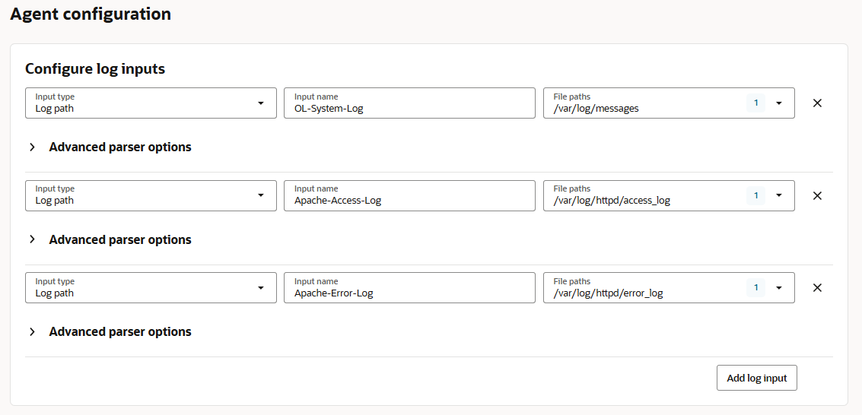862x415 pixels.
Task: Edit the OL-System-Log input name field
Action: pos(409,108)
